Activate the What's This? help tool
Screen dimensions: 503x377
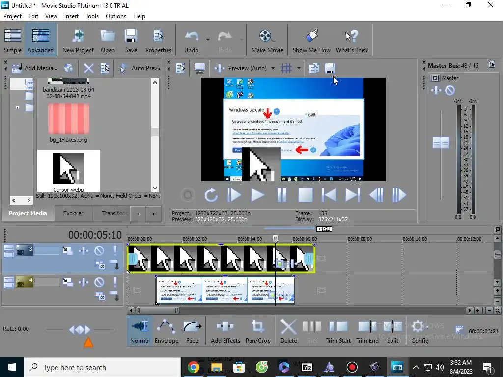tap(352, 40)
